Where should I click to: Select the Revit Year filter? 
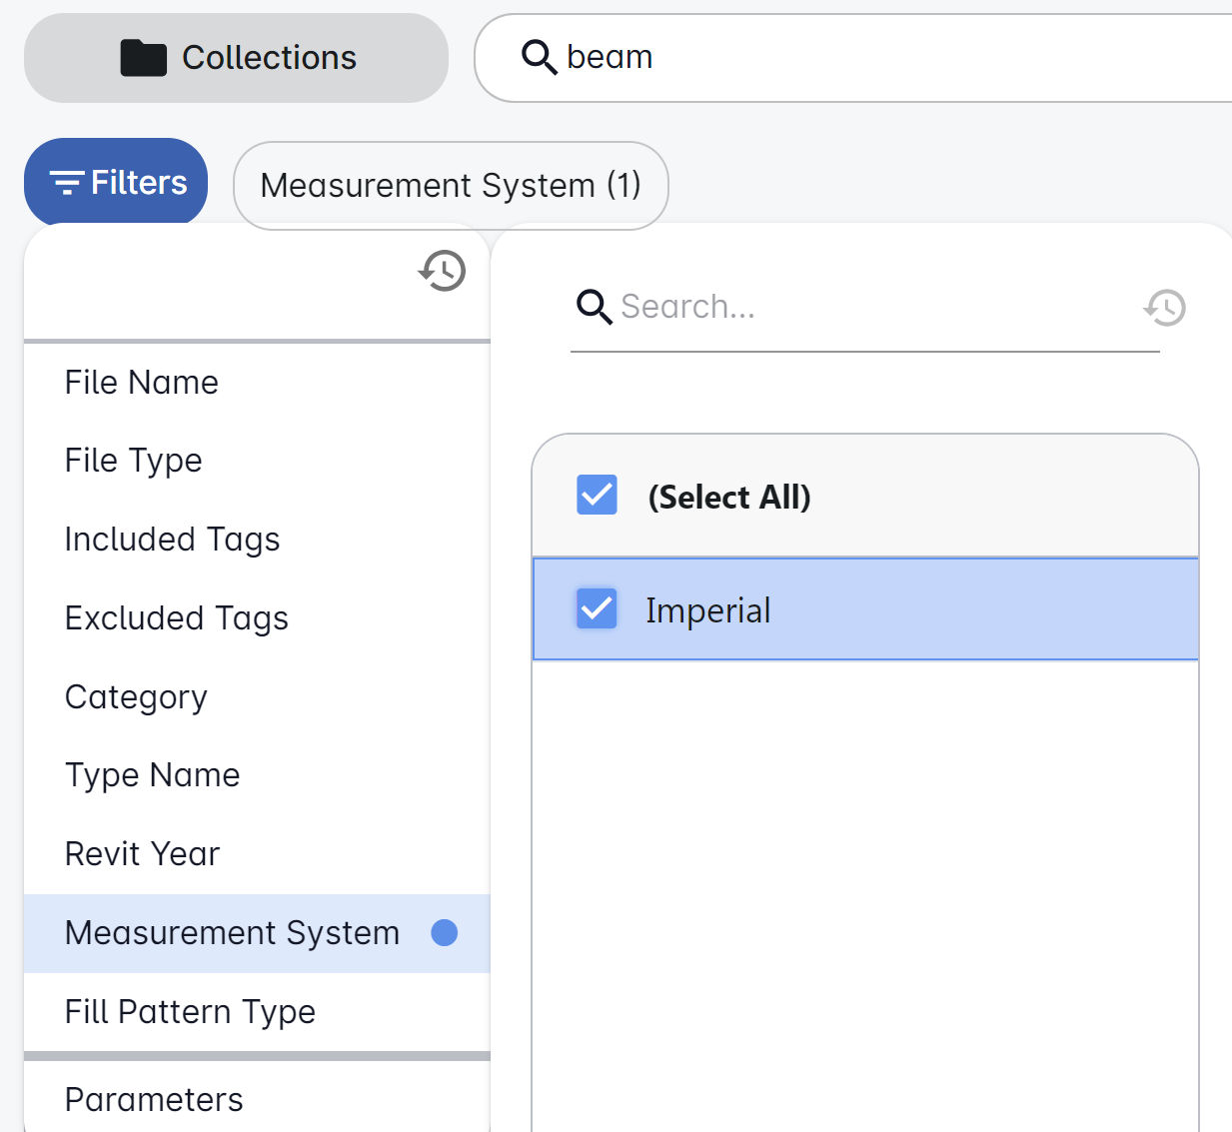click(143, 854)
